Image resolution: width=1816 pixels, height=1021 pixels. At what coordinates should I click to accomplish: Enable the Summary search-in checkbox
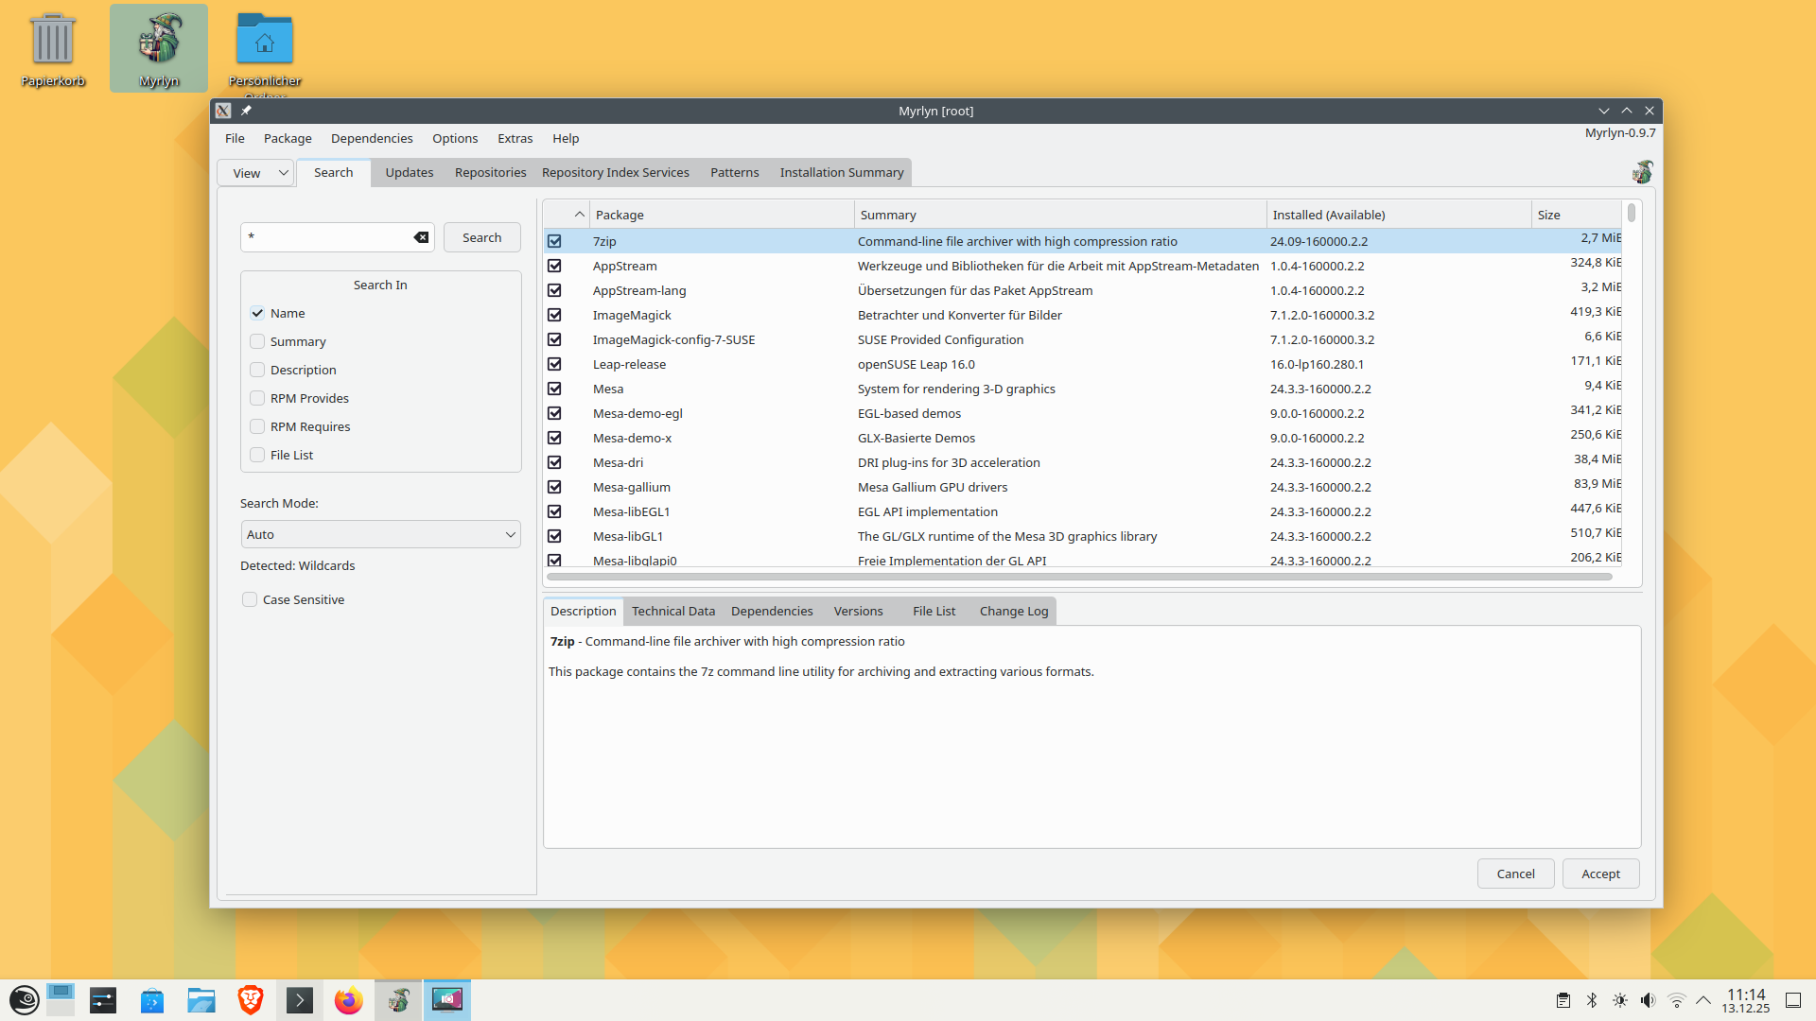(x=257, y=341)
